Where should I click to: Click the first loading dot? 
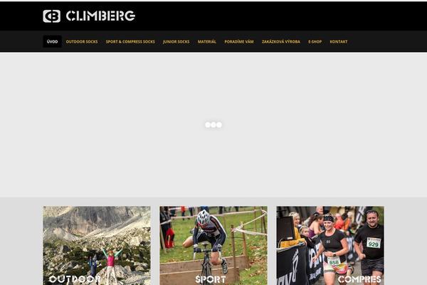click(x=208, y=125)
